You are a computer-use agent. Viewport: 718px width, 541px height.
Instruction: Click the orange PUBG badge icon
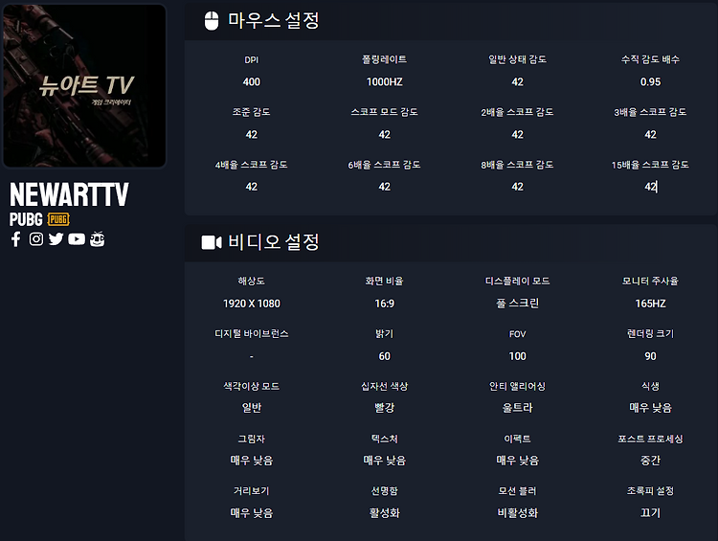coord(58,219)
